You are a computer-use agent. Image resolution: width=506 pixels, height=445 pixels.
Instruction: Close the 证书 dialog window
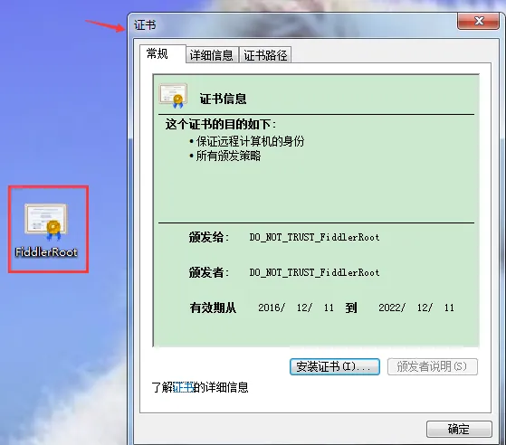478,21
